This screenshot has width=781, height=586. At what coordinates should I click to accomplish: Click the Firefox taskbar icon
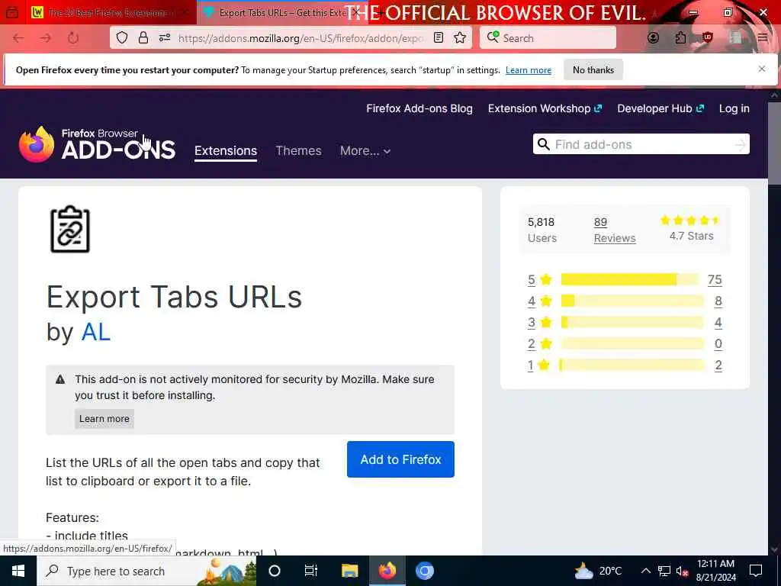point(387,571)
